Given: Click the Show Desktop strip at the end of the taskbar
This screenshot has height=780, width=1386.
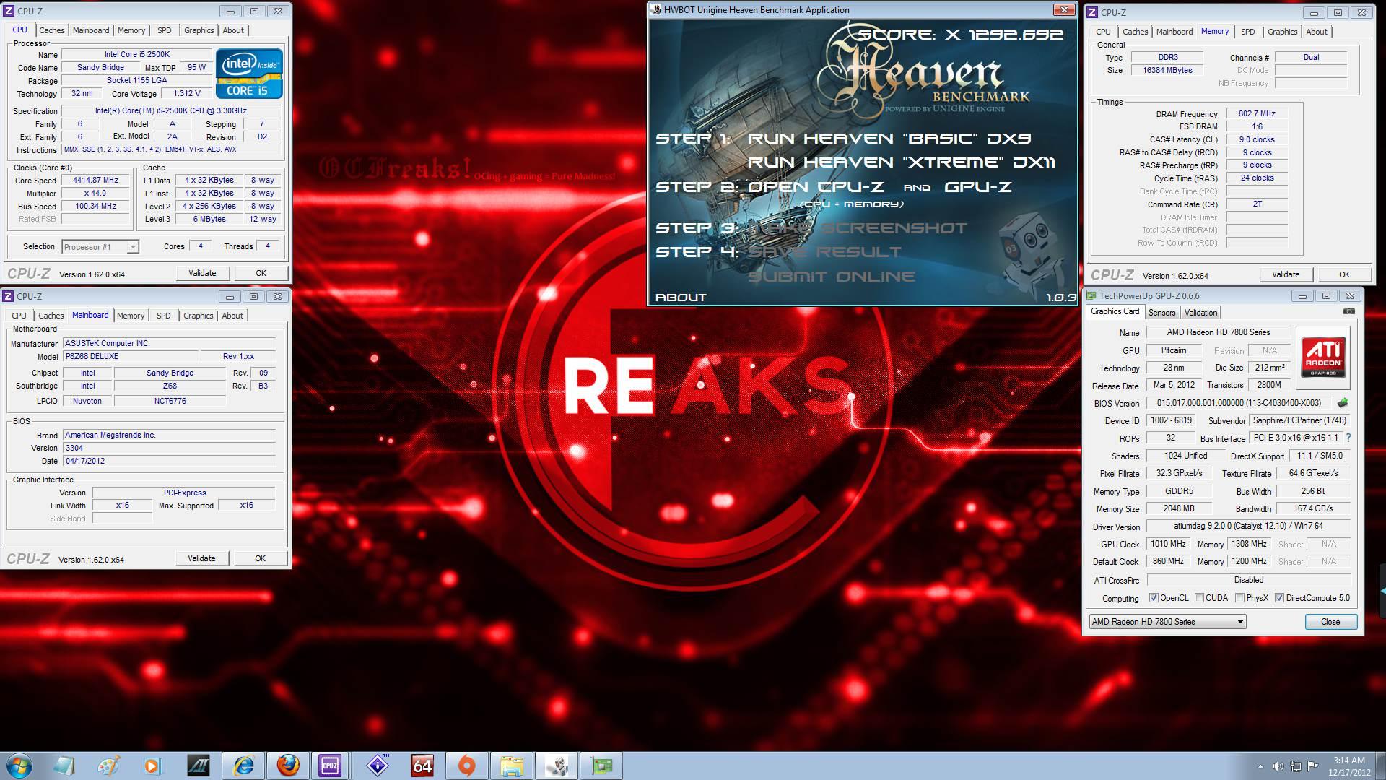Looking at the screenshot, I should click(1381, 766).
